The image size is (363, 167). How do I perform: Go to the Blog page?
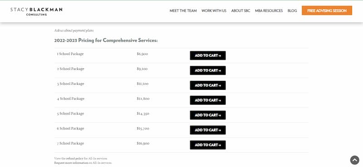(x=292, y=10)
